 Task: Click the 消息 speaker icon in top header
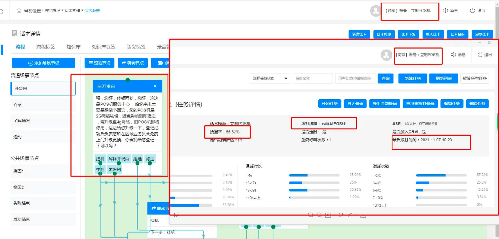[445, 11]
